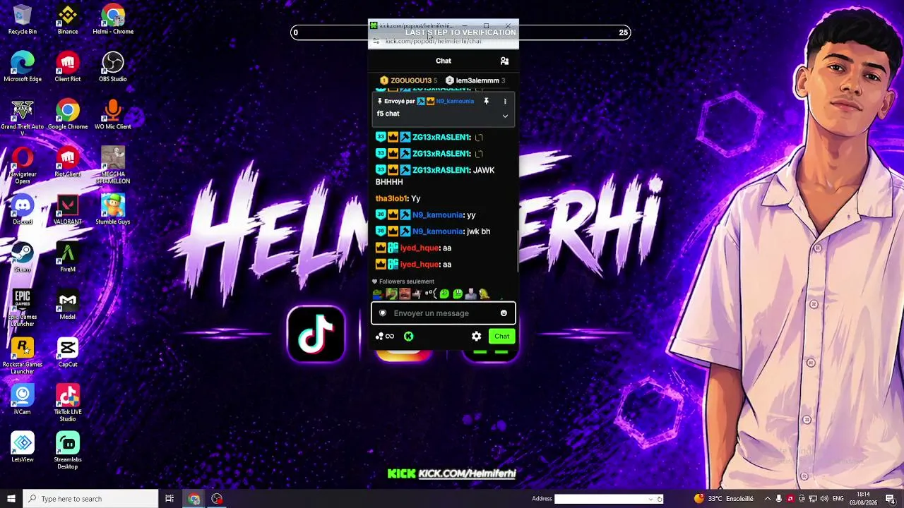This screenshot has height=508, width=904.
Task: Open Task View on the taskbar
Action: pos(169,499)
